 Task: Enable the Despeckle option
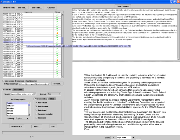(x=36, y=118)
